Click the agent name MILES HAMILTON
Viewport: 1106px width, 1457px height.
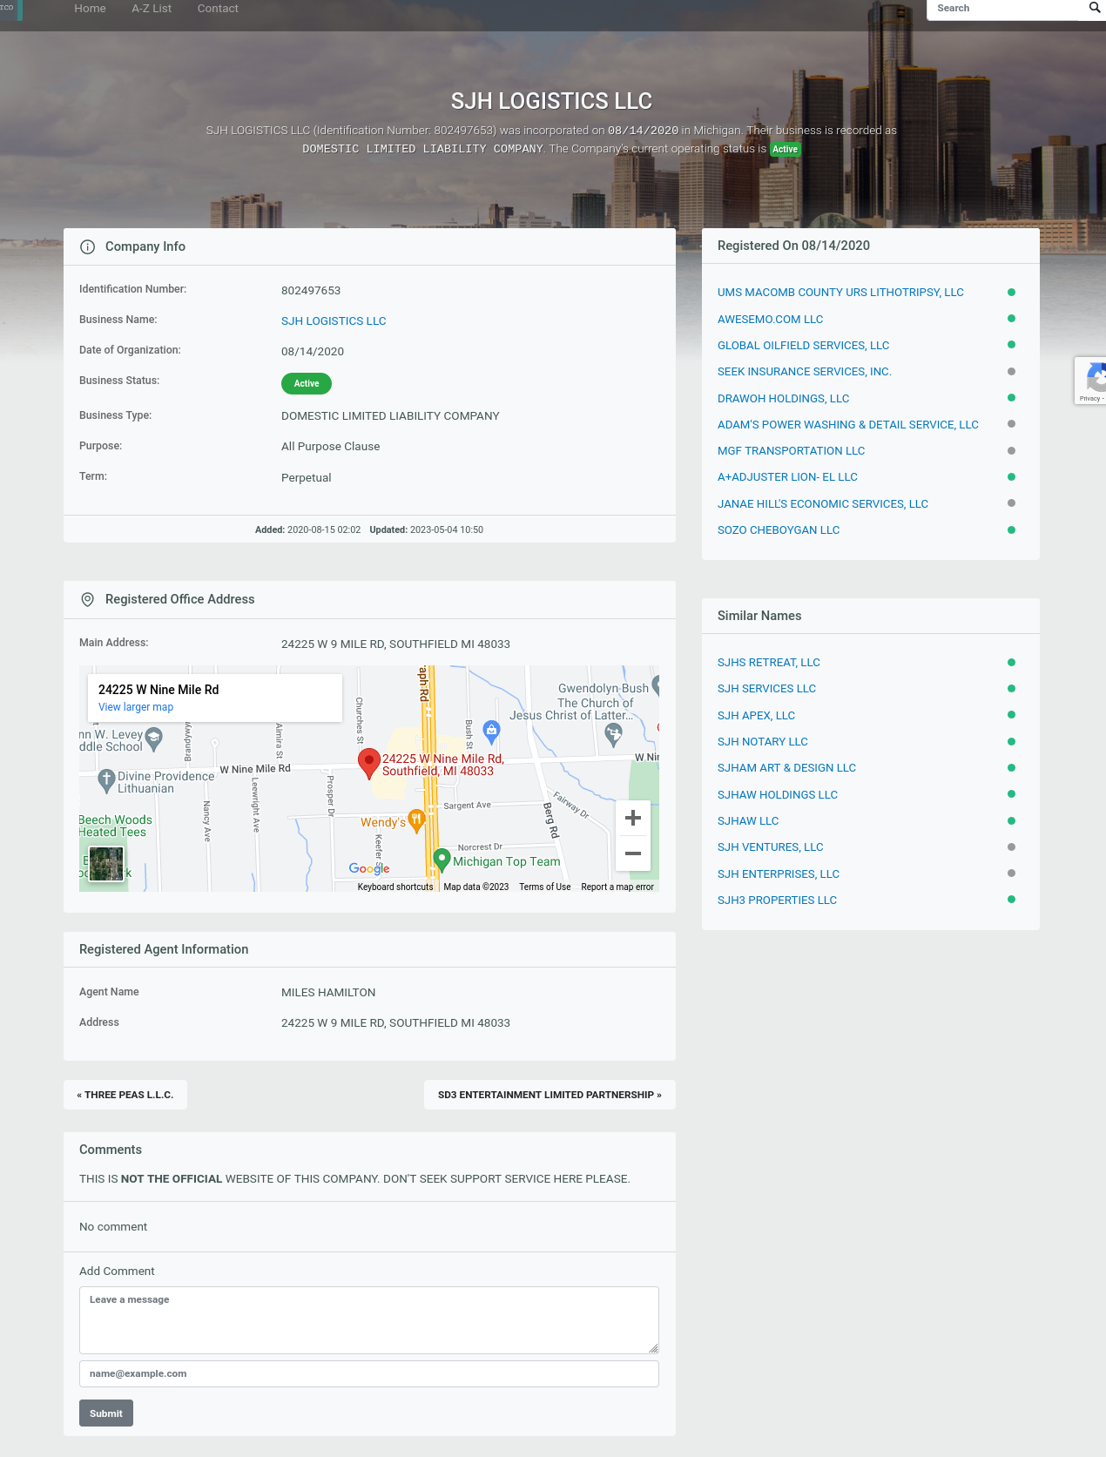(328, 993)
